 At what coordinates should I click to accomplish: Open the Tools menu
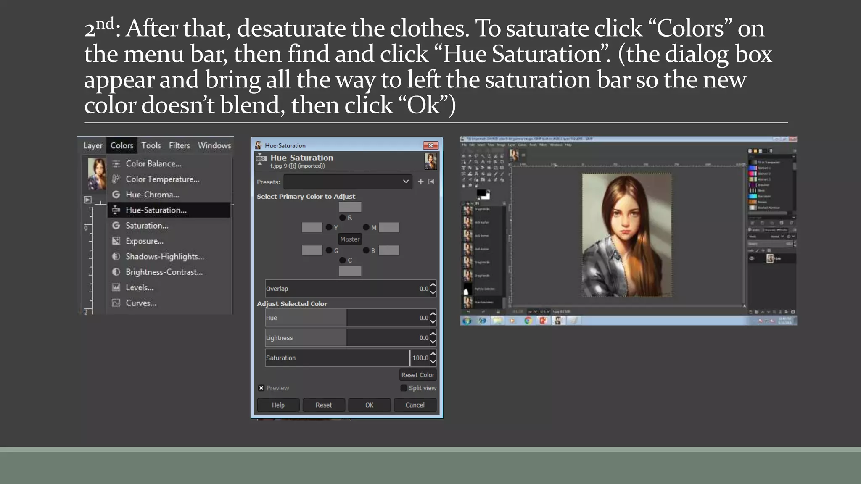click(151, 145)
